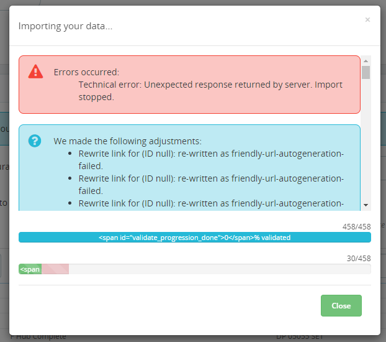
Task: Click the striped red segment of the import bar
Action: coord(55,269)
